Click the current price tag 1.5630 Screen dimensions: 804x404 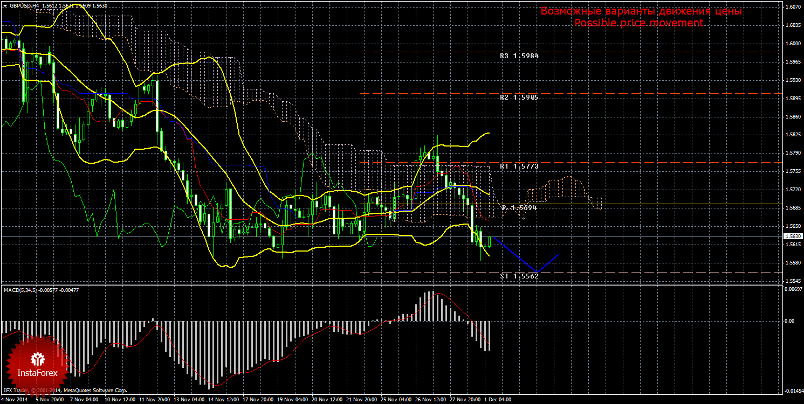pos(792,236)
